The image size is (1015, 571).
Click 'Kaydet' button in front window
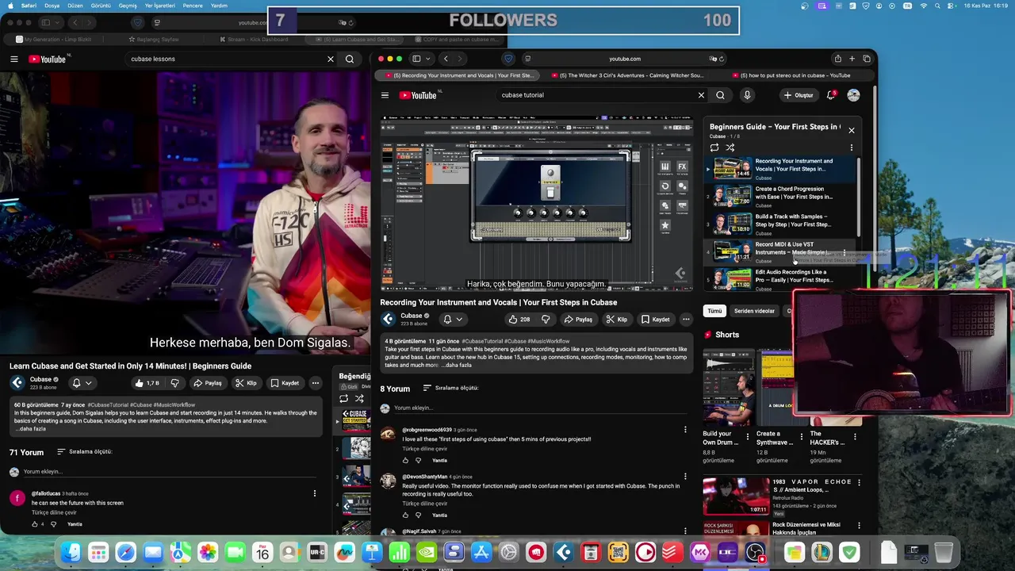(655, 320)
